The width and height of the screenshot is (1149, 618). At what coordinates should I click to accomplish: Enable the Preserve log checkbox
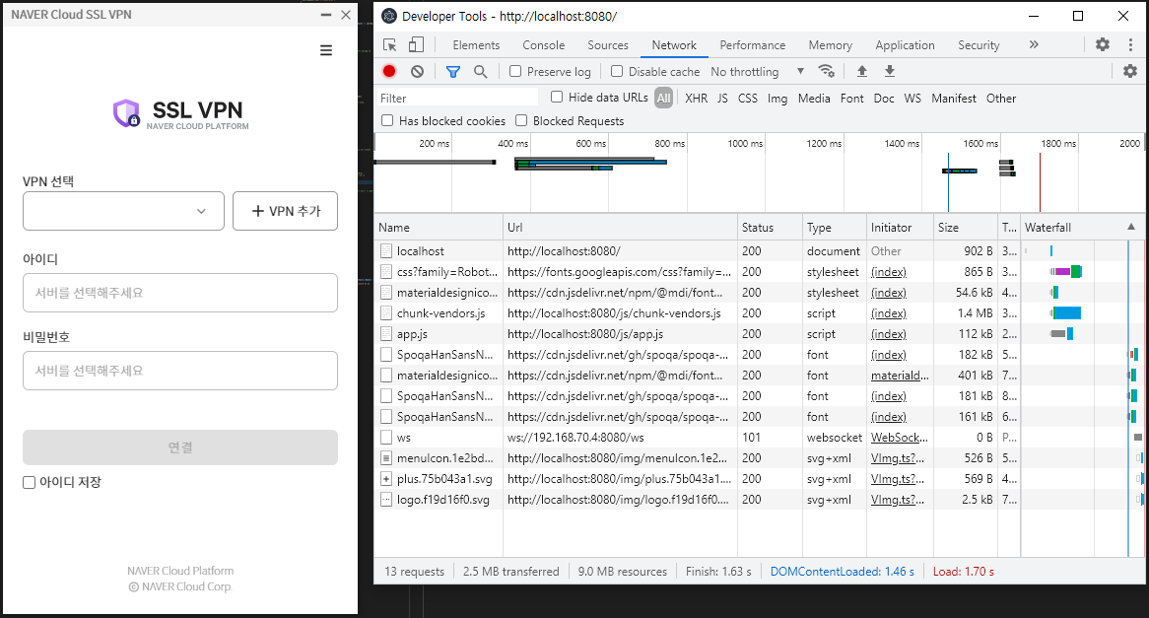click(x=515, y=71)
